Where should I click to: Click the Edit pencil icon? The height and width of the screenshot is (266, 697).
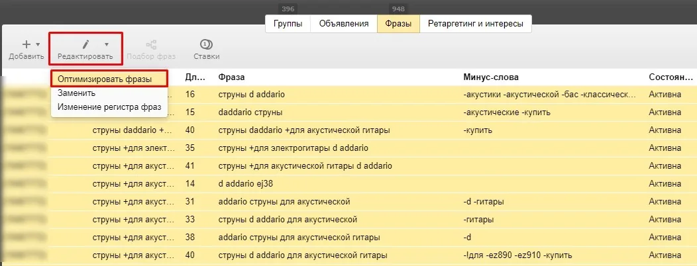click(x=85, y=44)
